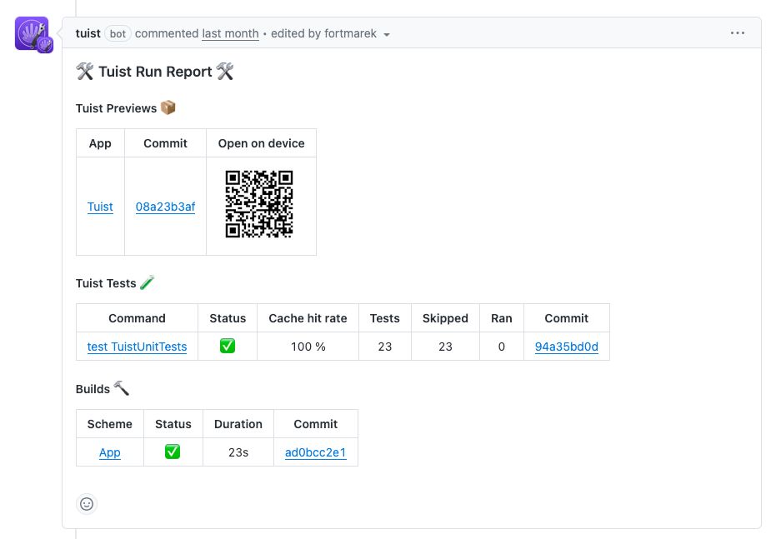Click the 'Skipped' column header
The width and height of the screenshot is (776, 539).
(x=445, y=318)
